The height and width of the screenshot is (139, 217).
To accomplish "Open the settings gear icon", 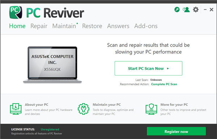I will click(196, 9).
